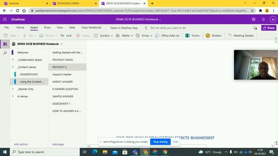The width and height of the screenshot is (278, 156).
Task: Click the Windows Start button
Action: point(5,152)
